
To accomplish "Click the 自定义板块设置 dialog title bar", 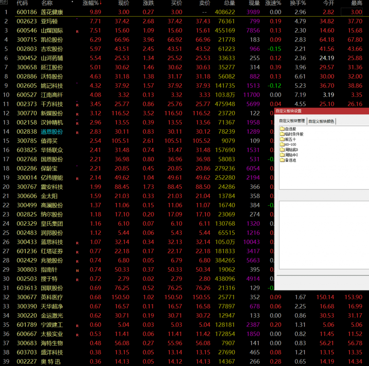I will tap(322, 111).
